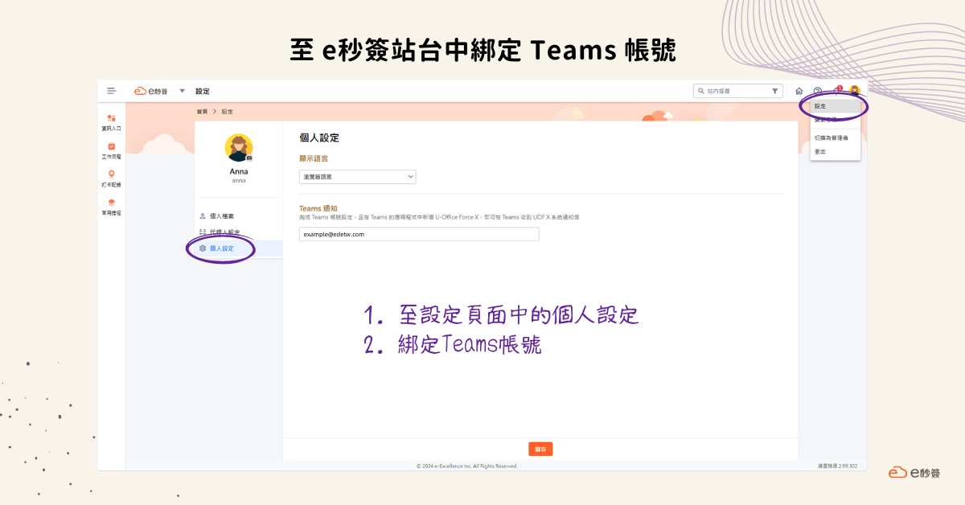Open 資訊入口 in the left sidebar
The height and width of the screenshot is (505, 965).
[x=112, y=122]
